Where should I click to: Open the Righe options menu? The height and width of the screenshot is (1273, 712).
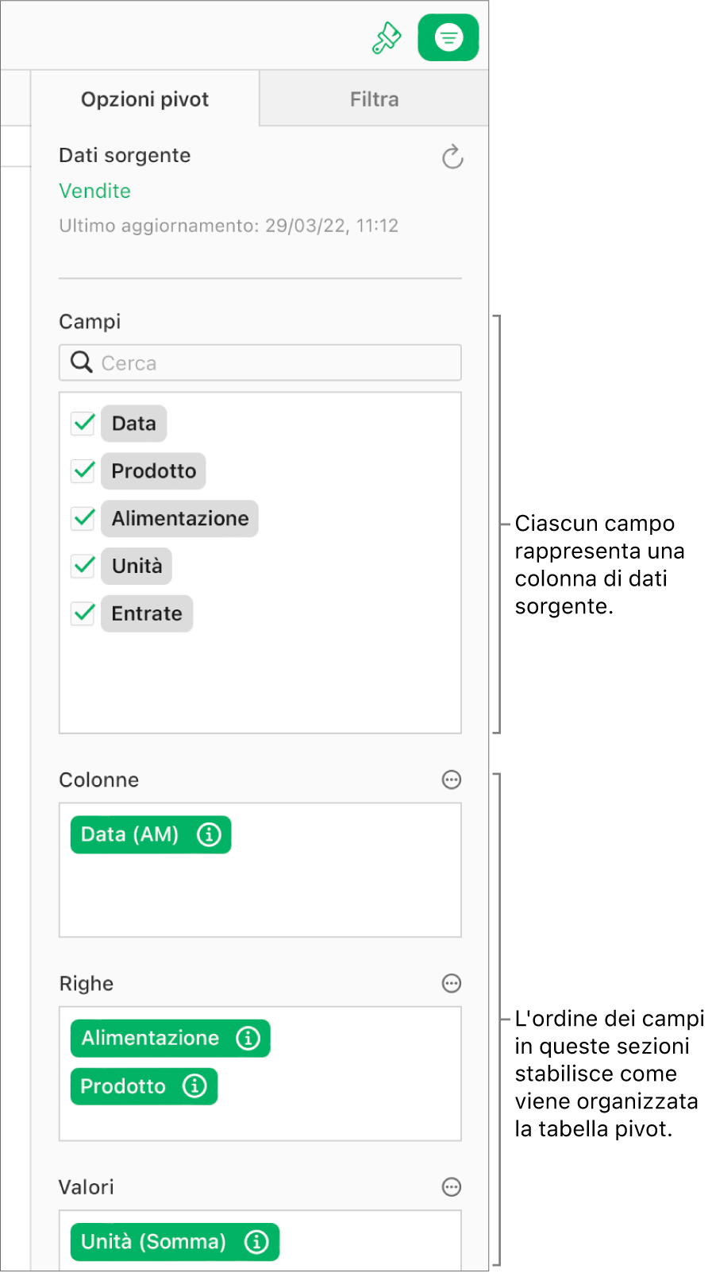pos(451,983)
